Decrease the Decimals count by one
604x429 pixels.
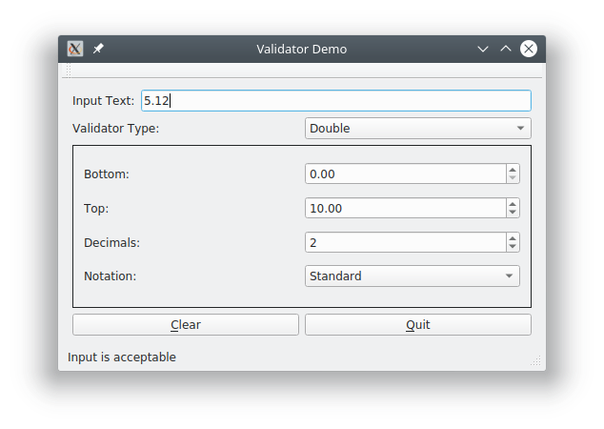[513, 247]
